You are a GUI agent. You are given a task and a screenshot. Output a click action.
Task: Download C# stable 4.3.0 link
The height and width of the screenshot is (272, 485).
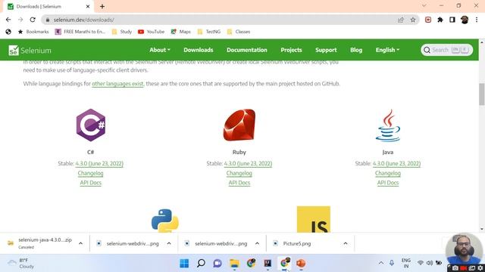[x=99, y=163]
